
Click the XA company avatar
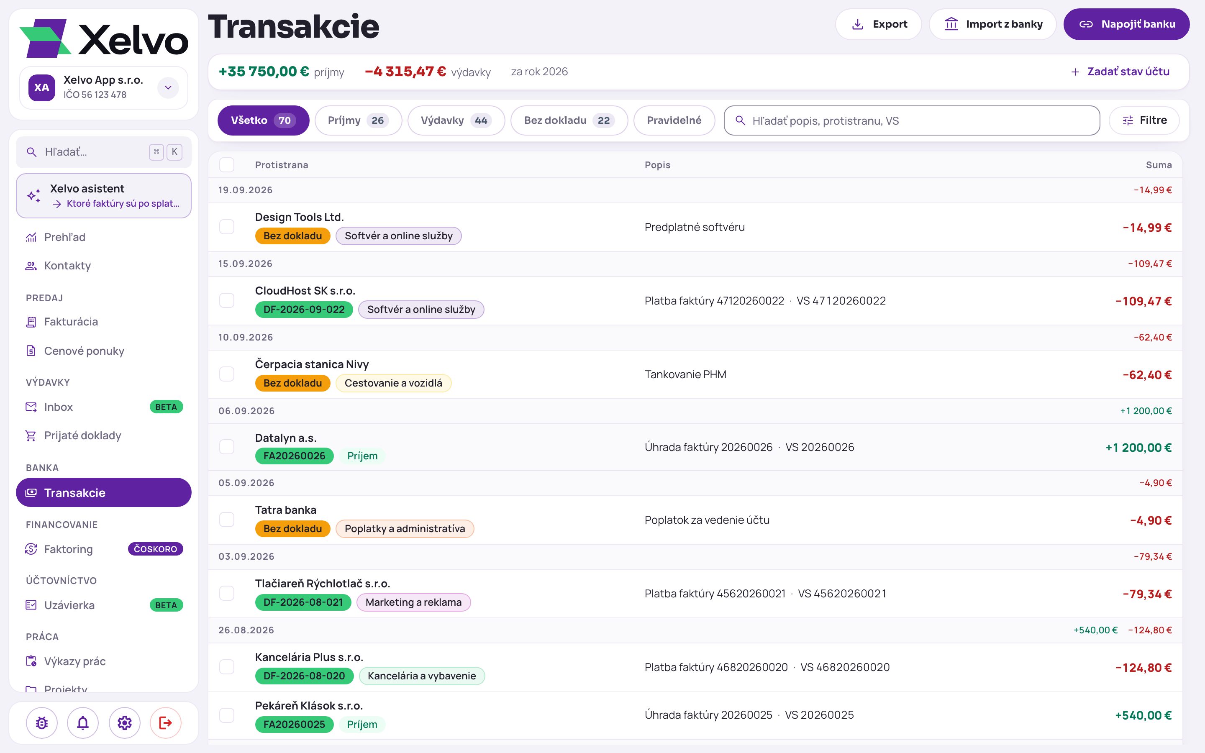coord(42,88)
